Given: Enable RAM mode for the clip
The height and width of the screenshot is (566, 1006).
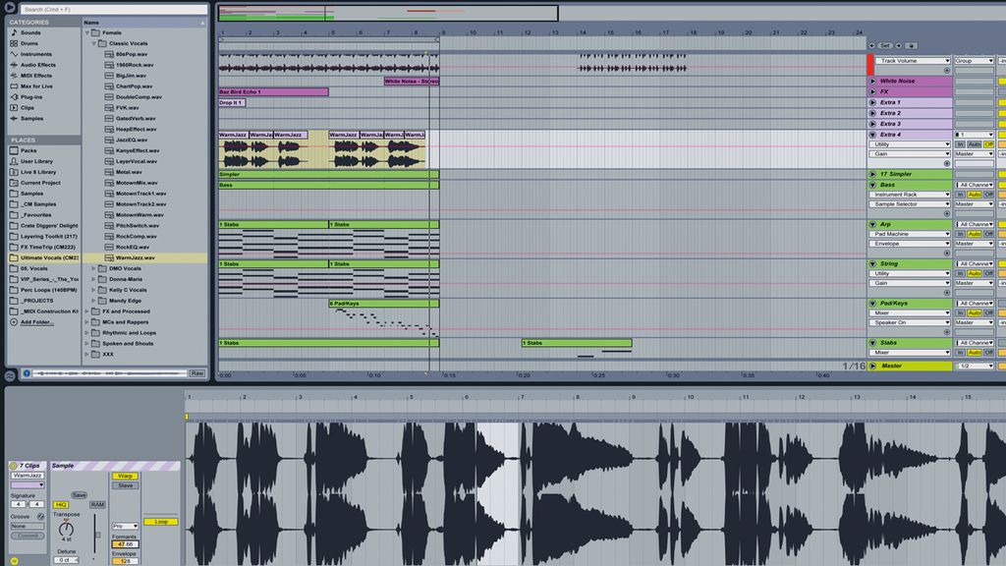Looking at the screenshot, I should [x=98, y=504].
